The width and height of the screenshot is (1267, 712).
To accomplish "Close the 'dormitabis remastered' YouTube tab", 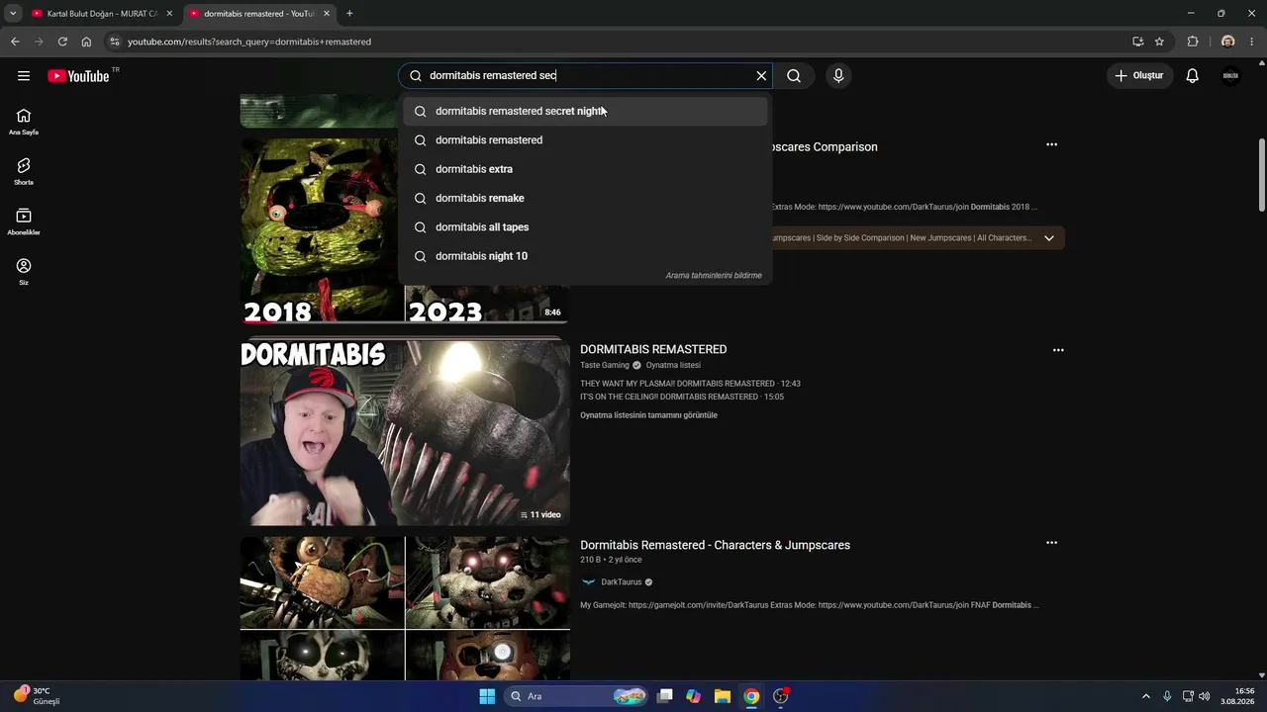I will point(327,14).
